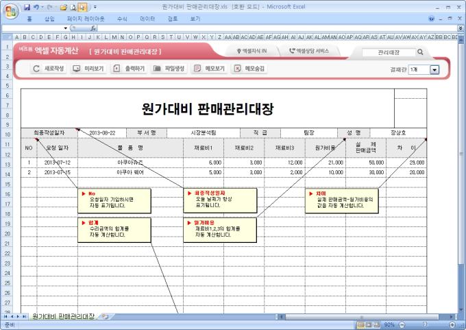Viewport: 466px width, 330px height.
Task: Open the 삽입 ribbon tab
Action: coord(49,19)
